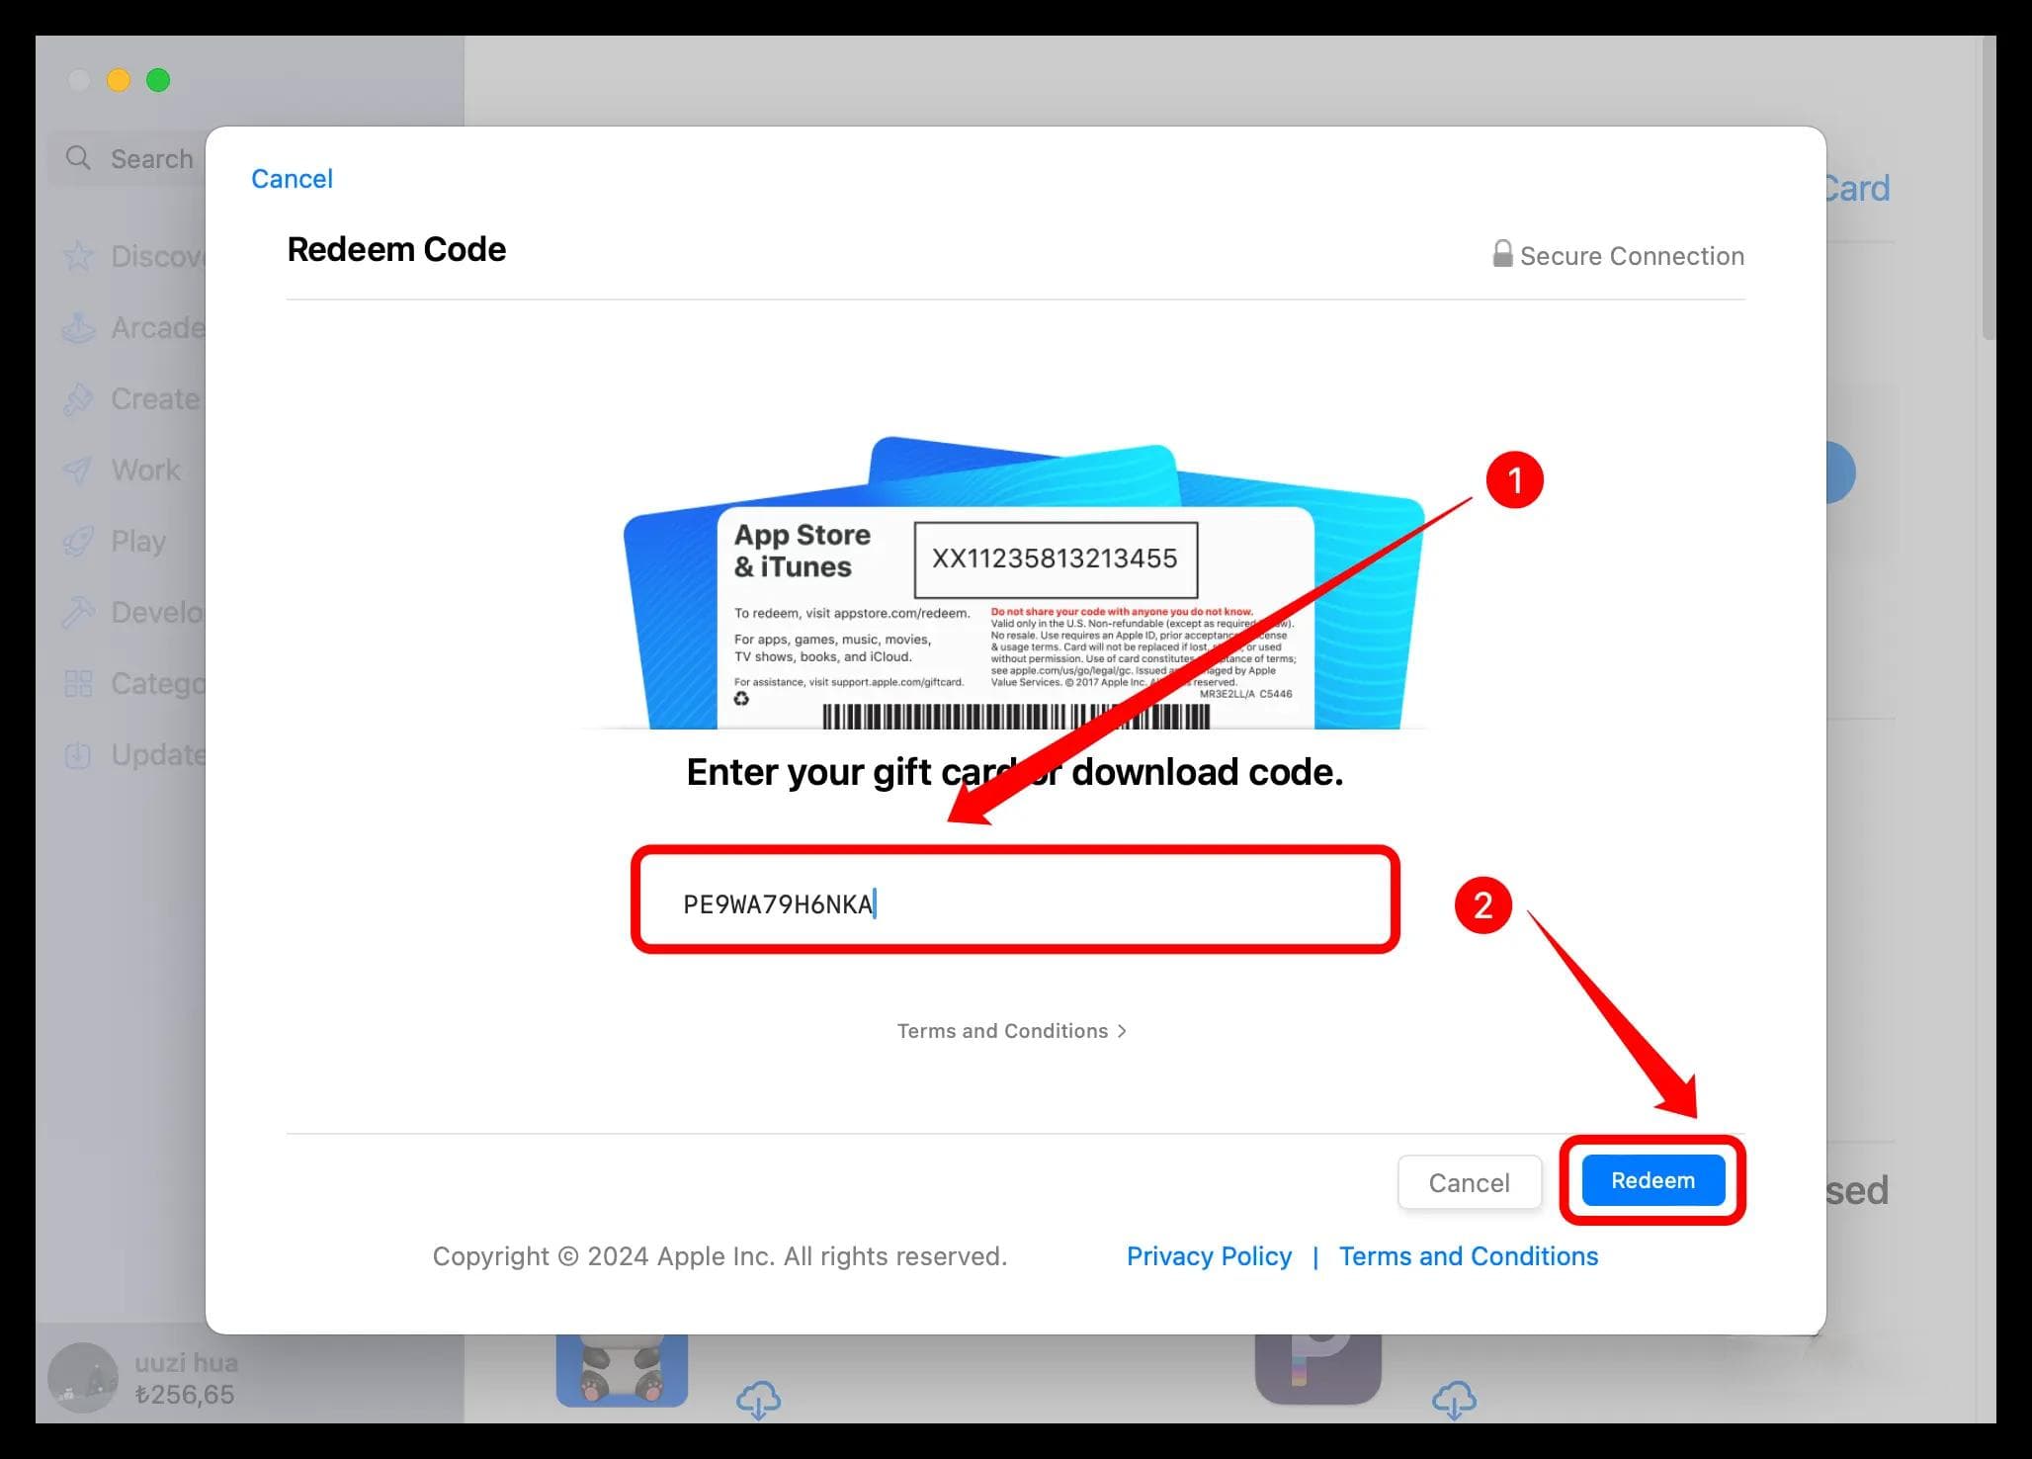Screen dimensions: 2032x1459
Task: Click the App Store window vertical scrollbar
Action: [x=1988, y=188]
